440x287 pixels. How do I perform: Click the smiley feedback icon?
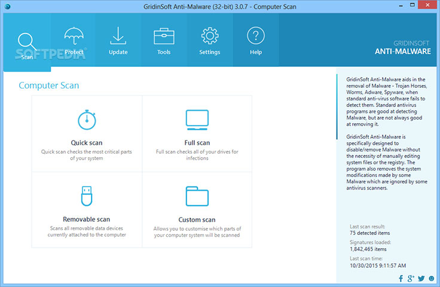coord(432,278)
